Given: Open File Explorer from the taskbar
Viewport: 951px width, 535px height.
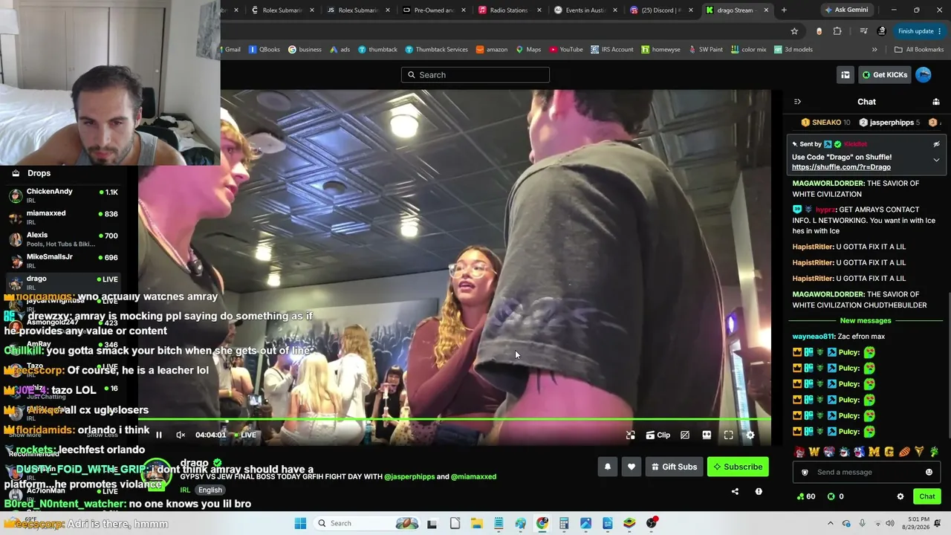Looking at the screenshot, I should pos(476,523).
